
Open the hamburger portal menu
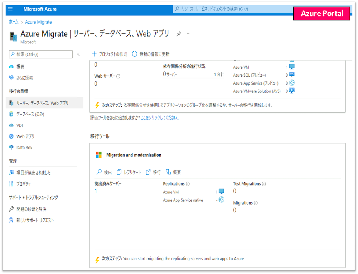pyautogui.click(x=10, y=9)
